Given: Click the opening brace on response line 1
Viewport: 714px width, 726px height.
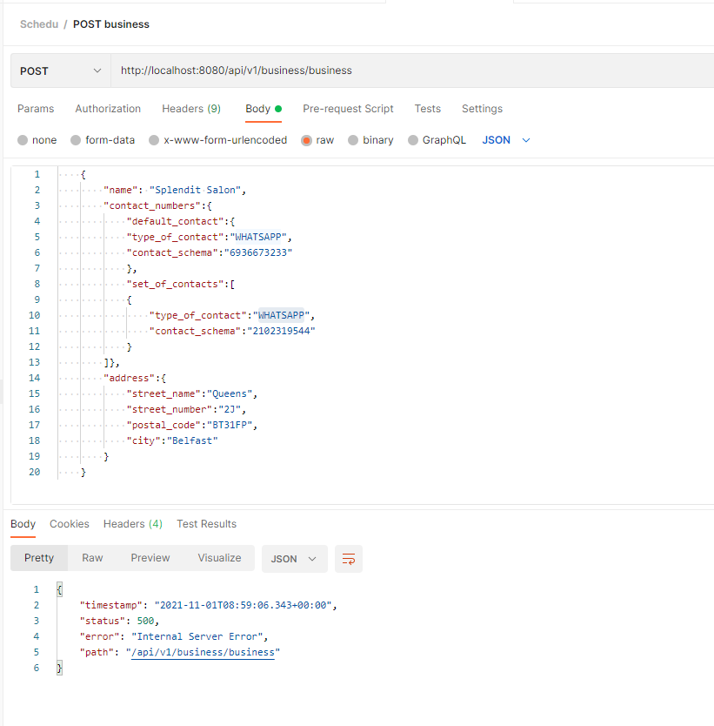Looking at the screenshot, I should click(x=59, y=589).
